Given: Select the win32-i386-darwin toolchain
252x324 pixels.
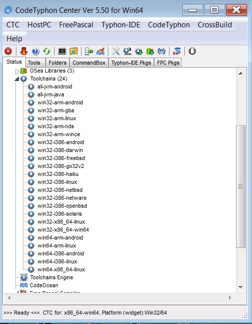Looking at the screenshot, I should pyautogui.click(x=60, y=150).
